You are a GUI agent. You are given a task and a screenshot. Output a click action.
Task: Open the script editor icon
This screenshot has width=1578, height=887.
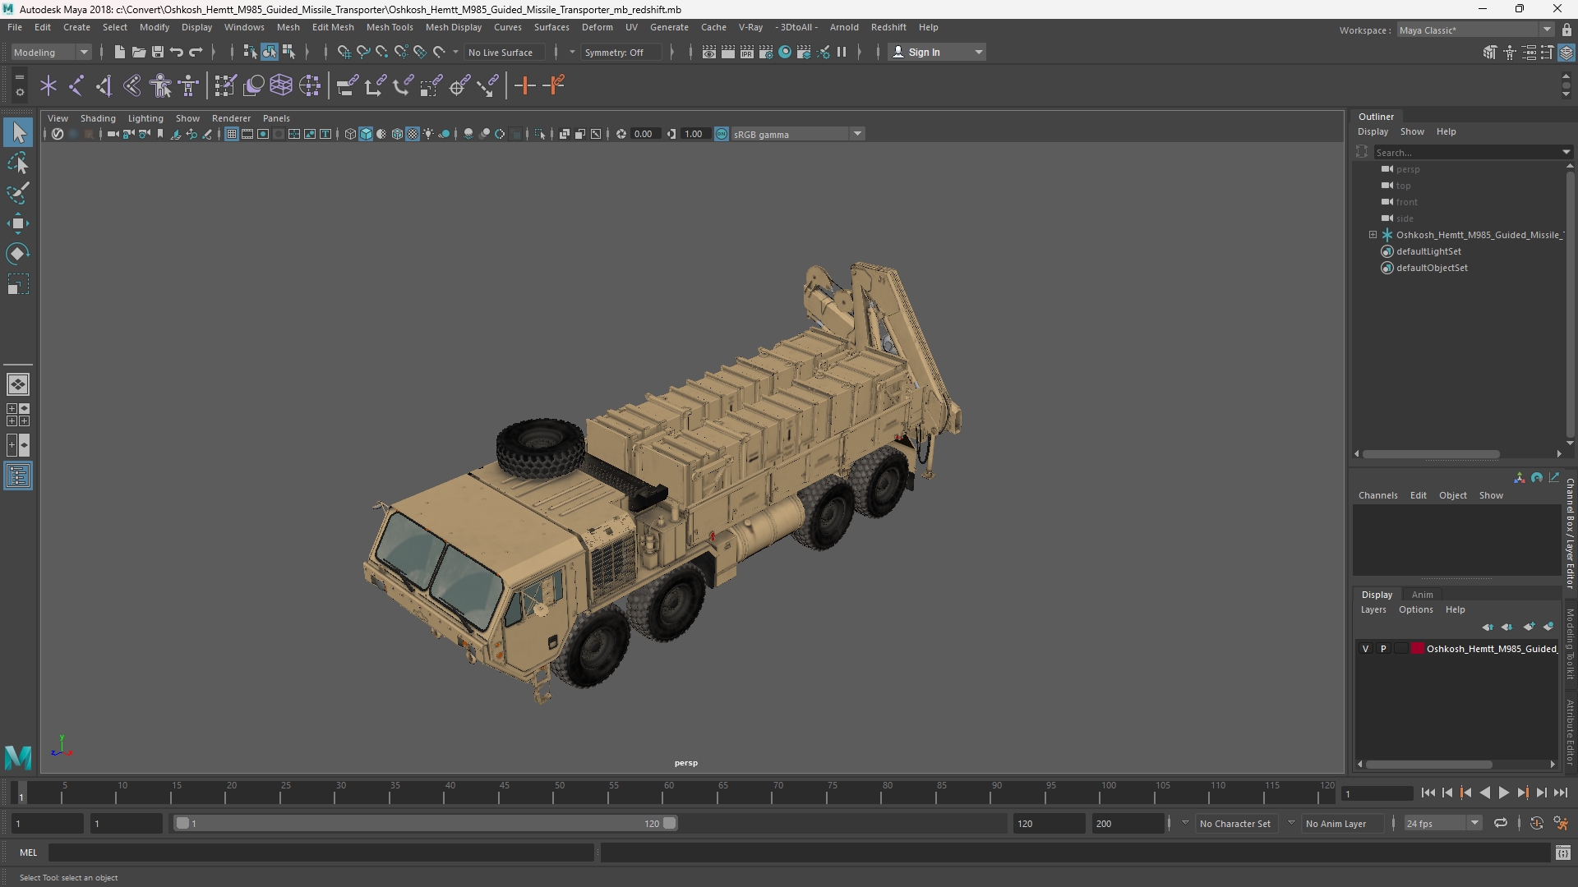pyautogui.click(x=1563, y=853)
